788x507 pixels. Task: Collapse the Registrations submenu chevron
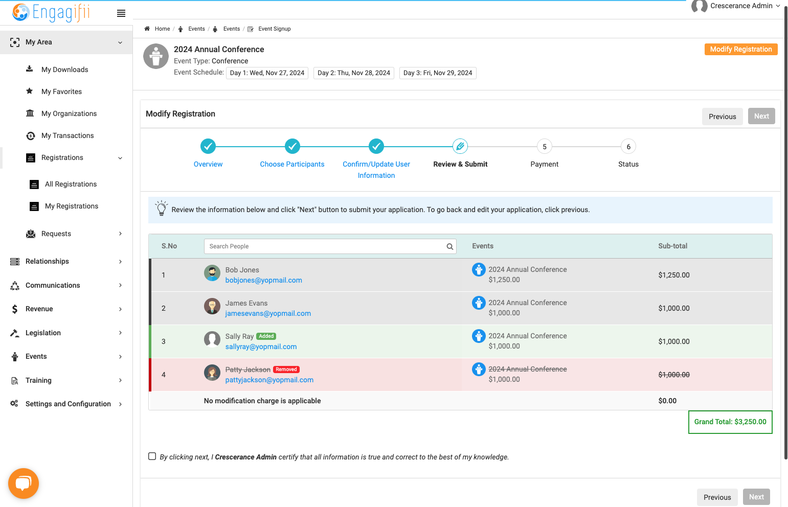[120, 158]
